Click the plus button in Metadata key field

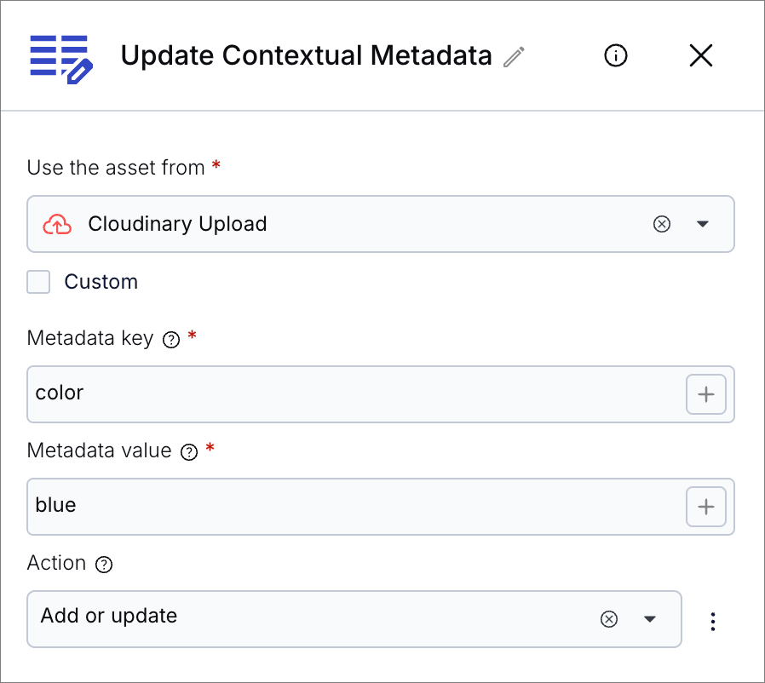(706, 394)
